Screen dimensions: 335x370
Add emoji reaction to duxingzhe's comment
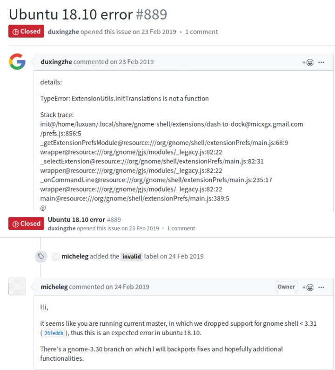[x=308, y=62]
